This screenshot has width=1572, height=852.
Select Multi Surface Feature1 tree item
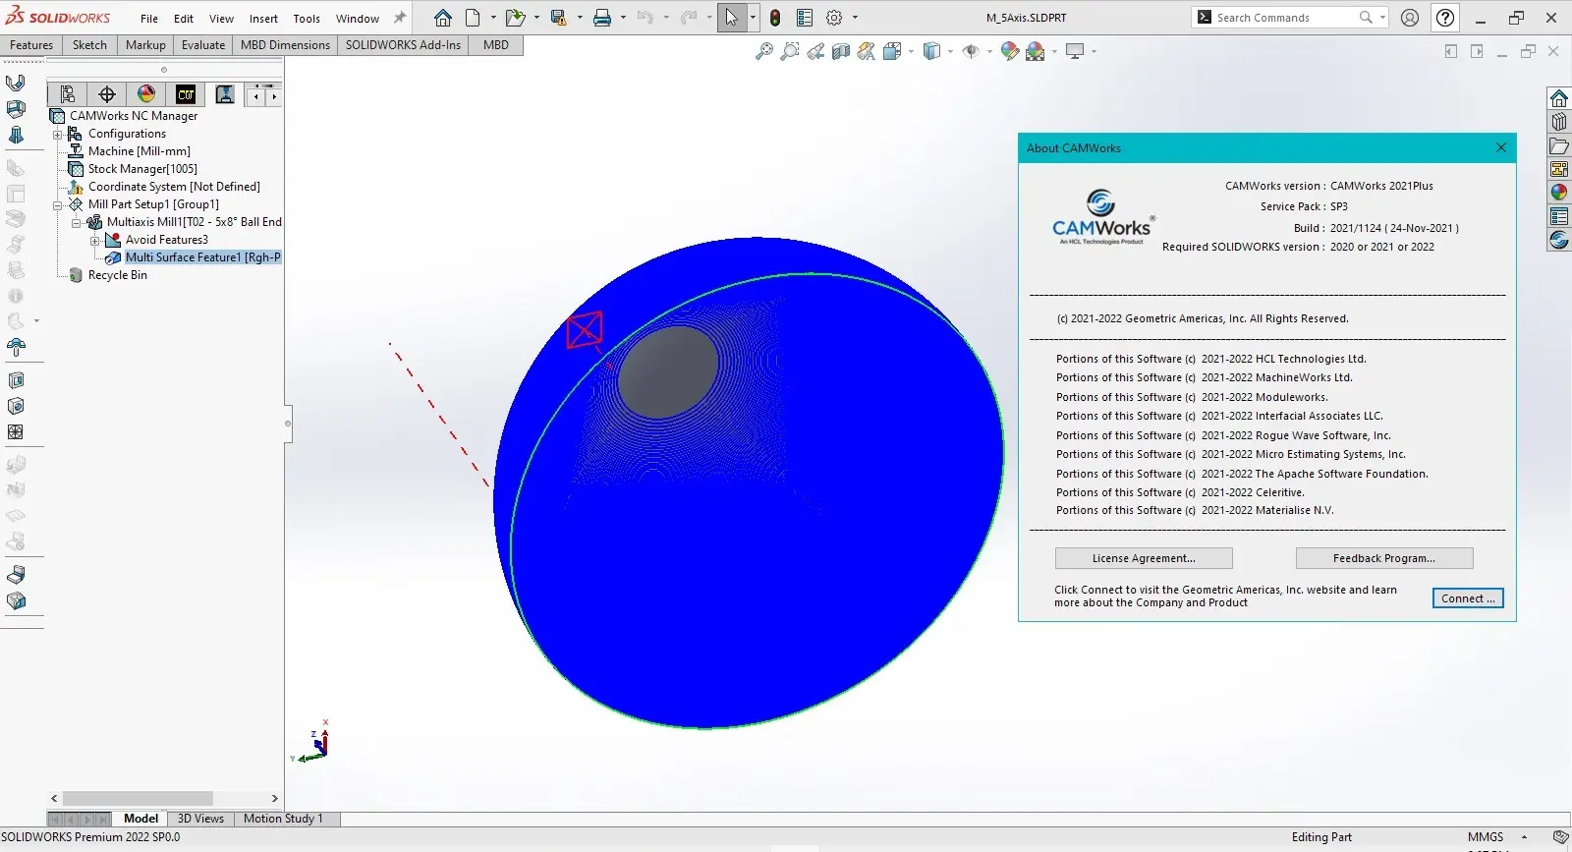202,257
